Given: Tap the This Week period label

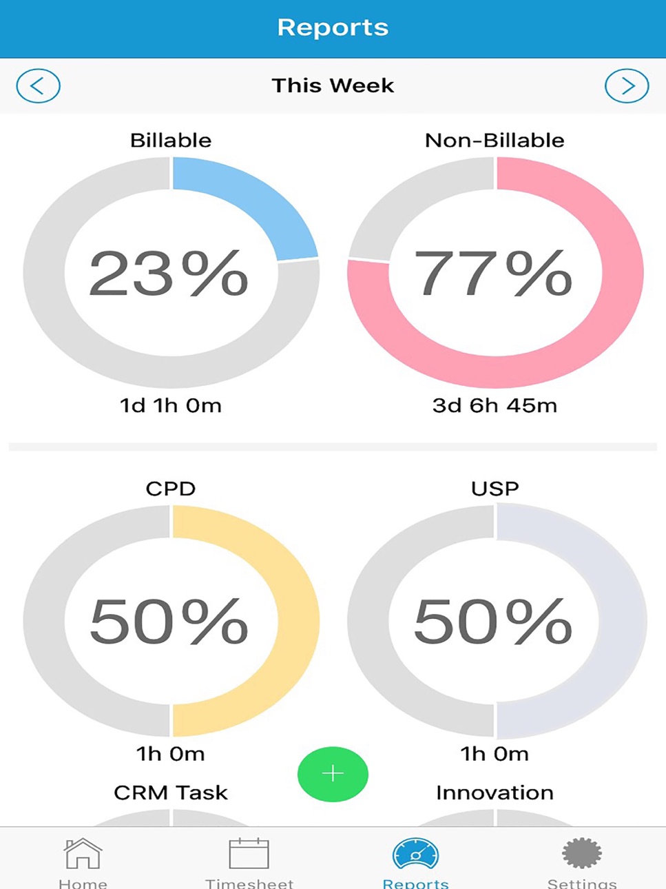Looking at the screenshot, I should pyautogui.click(x=333, y=85).
